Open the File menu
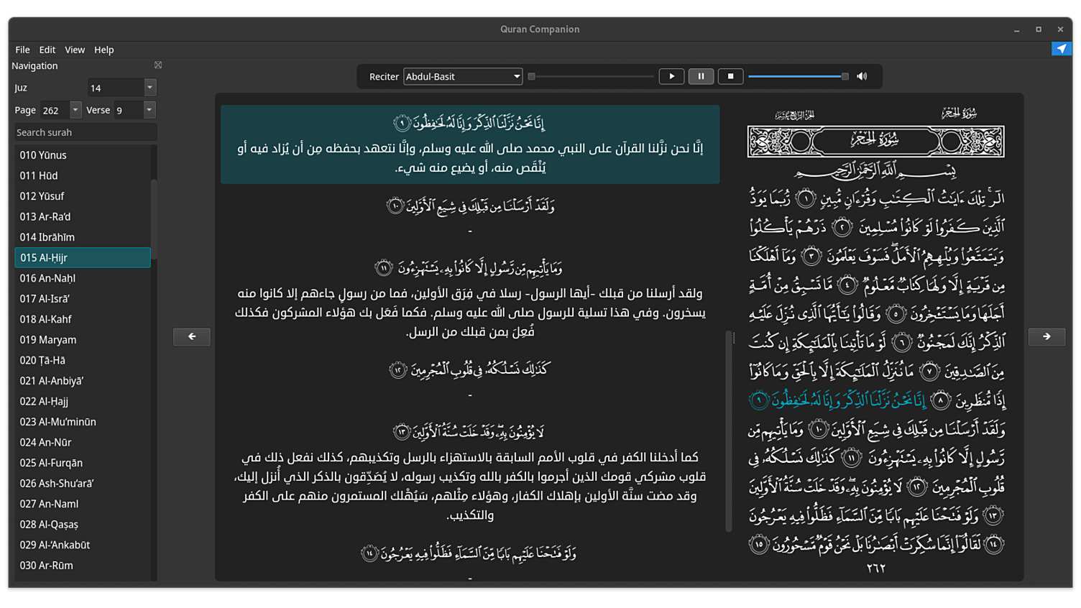This screenshot has width=1081, height=608. [22, 50]
